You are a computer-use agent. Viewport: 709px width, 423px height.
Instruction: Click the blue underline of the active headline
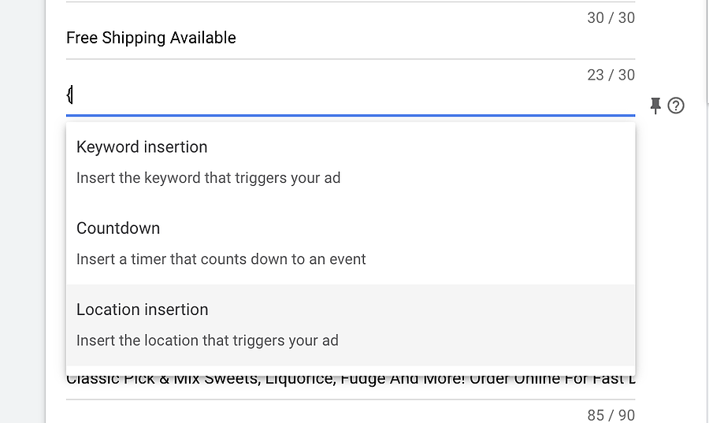(350, 115)
